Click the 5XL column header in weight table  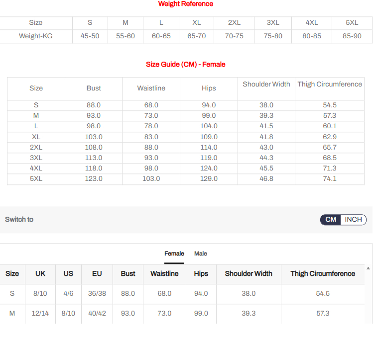[352, 23]
